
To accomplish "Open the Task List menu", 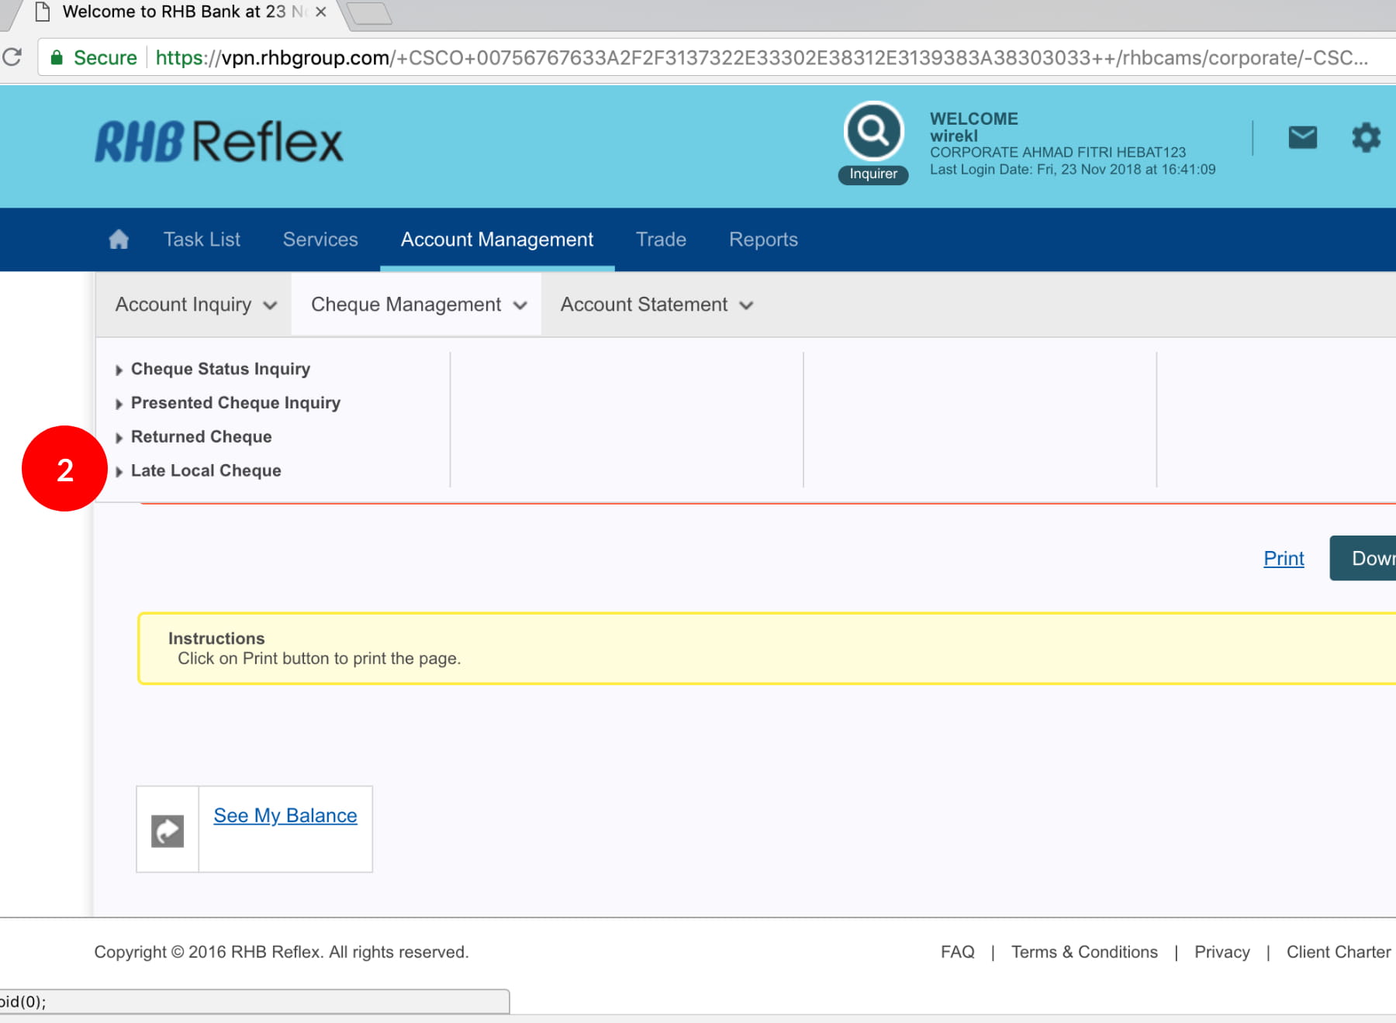I will (x=202, y=239).
